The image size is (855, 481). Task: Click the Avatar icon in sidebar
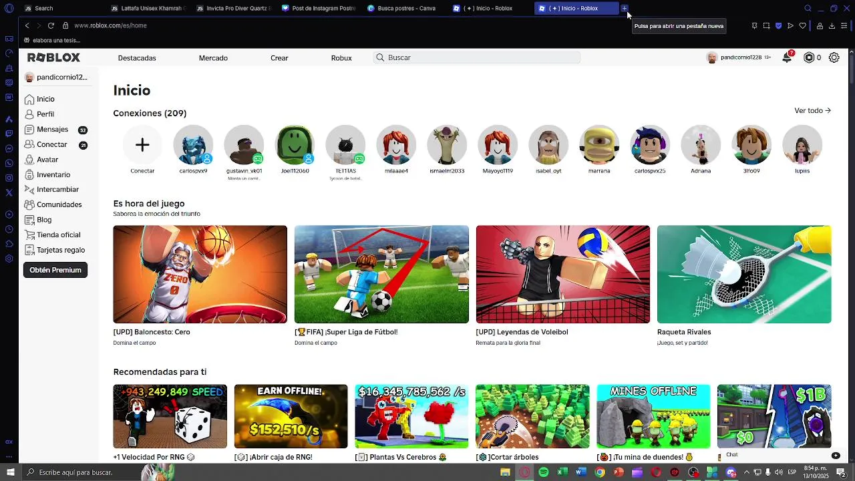point(29,160)
